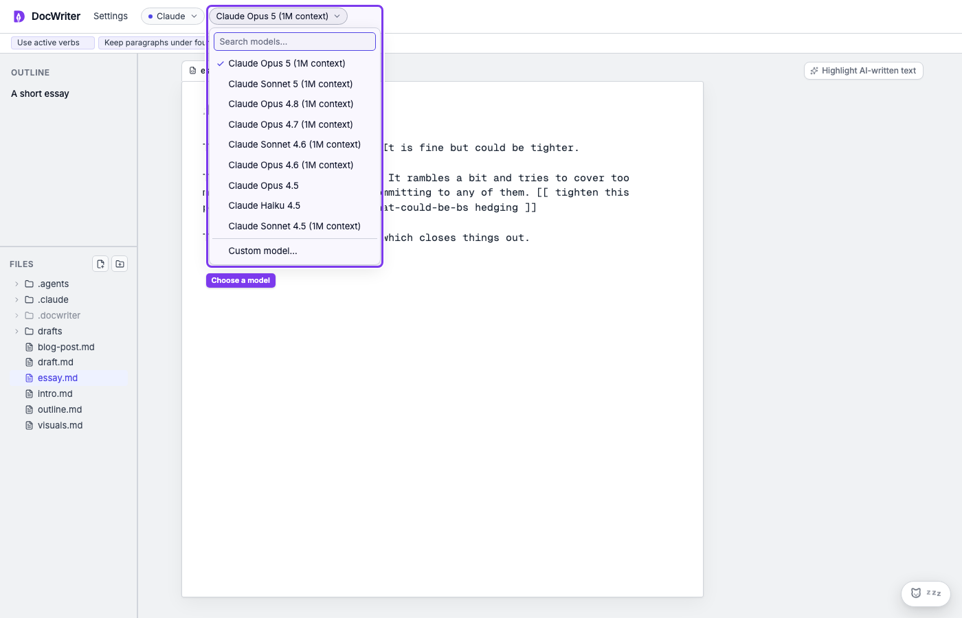The height and width of the screenshot is (618, 962).
Task: Click the Use active verbs rule chip
Action: [x=53, y=43]
